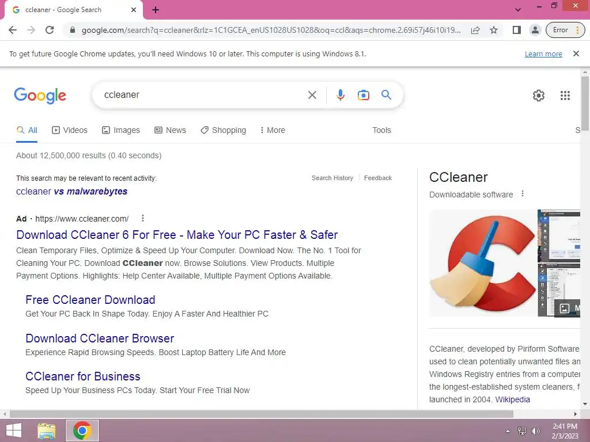This screenshot has width=590, height=442.
Task: Click the CCleaner logo image
Action: click(x=483, y=263)
